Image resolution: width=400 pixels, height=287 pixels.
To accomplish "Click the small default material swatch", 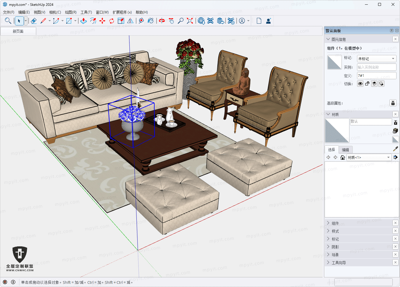I will (x=396, y=139).
